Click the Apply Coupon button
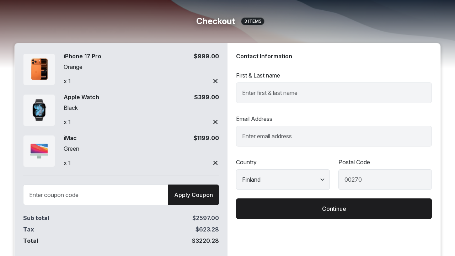 [193, 195]
